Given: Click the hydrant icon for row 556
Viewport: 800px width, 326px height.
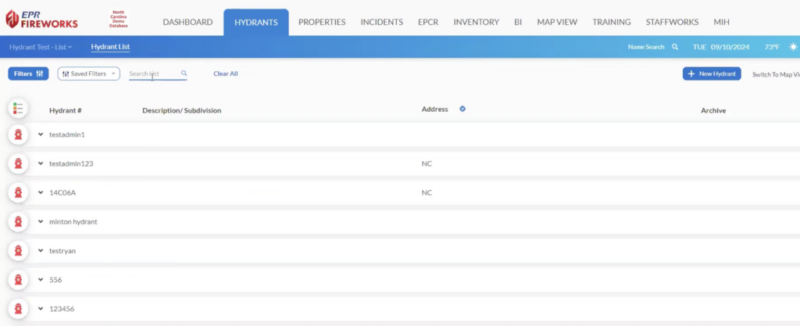Looking at the screenshot, I should pyautogui.click(x=19, y=280).
